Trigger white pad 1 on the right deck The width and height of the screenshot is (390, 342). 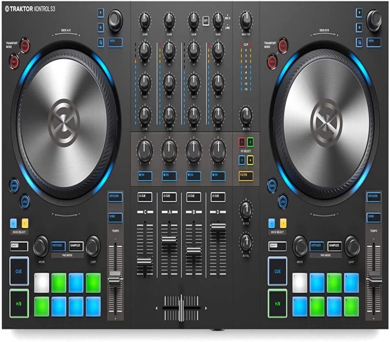click(300, 283)
